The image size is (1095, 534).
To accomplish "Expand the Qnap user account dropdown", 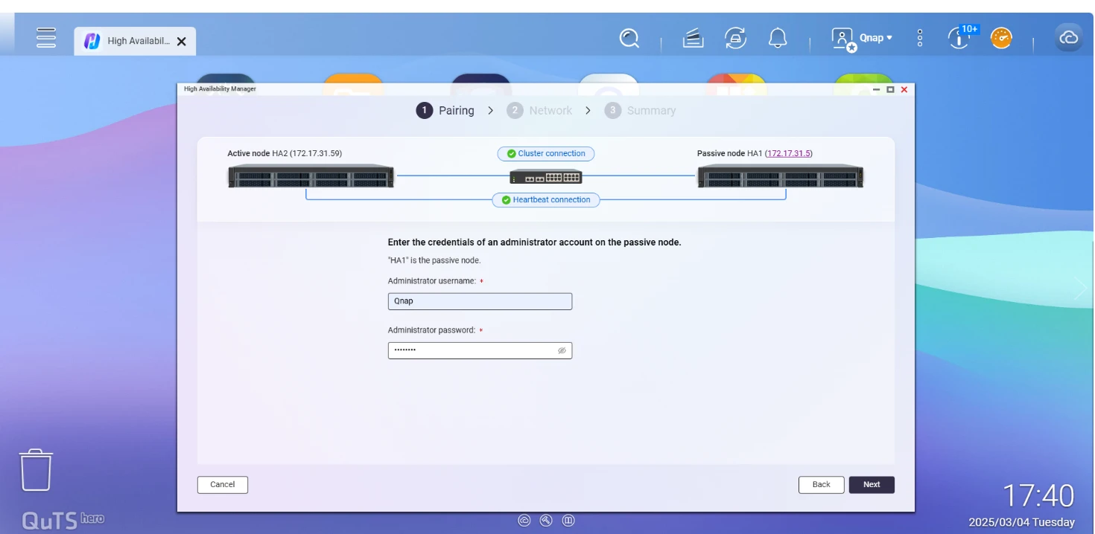I will [876, 38].
